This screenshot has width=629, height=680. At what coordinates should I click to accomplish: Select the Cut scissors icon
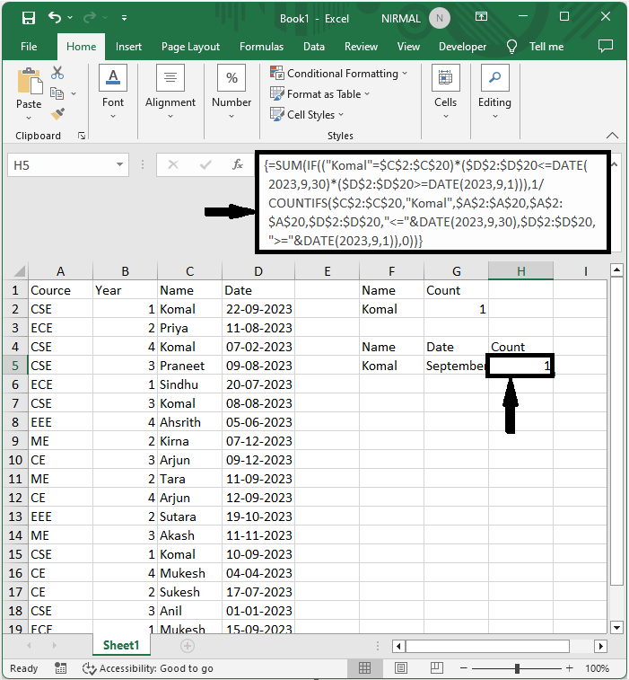click(57, 73)
